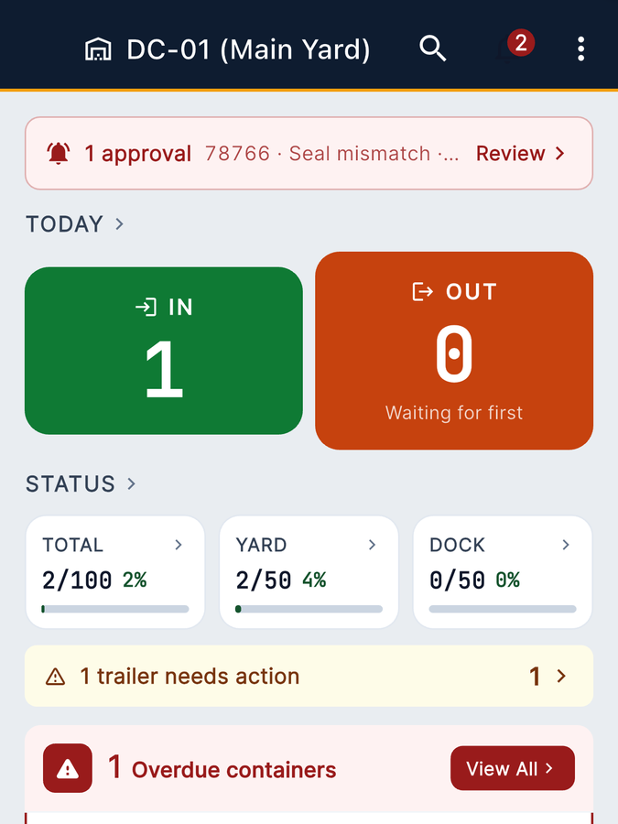Tap the 0% dock percentage
Viewport: 618px width, 824px height.
click(507, 580)
